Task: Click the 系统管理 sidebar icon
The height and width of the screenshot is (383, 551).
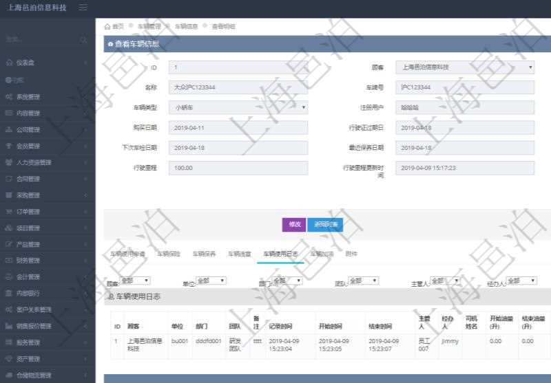Action: pos(9,97)
